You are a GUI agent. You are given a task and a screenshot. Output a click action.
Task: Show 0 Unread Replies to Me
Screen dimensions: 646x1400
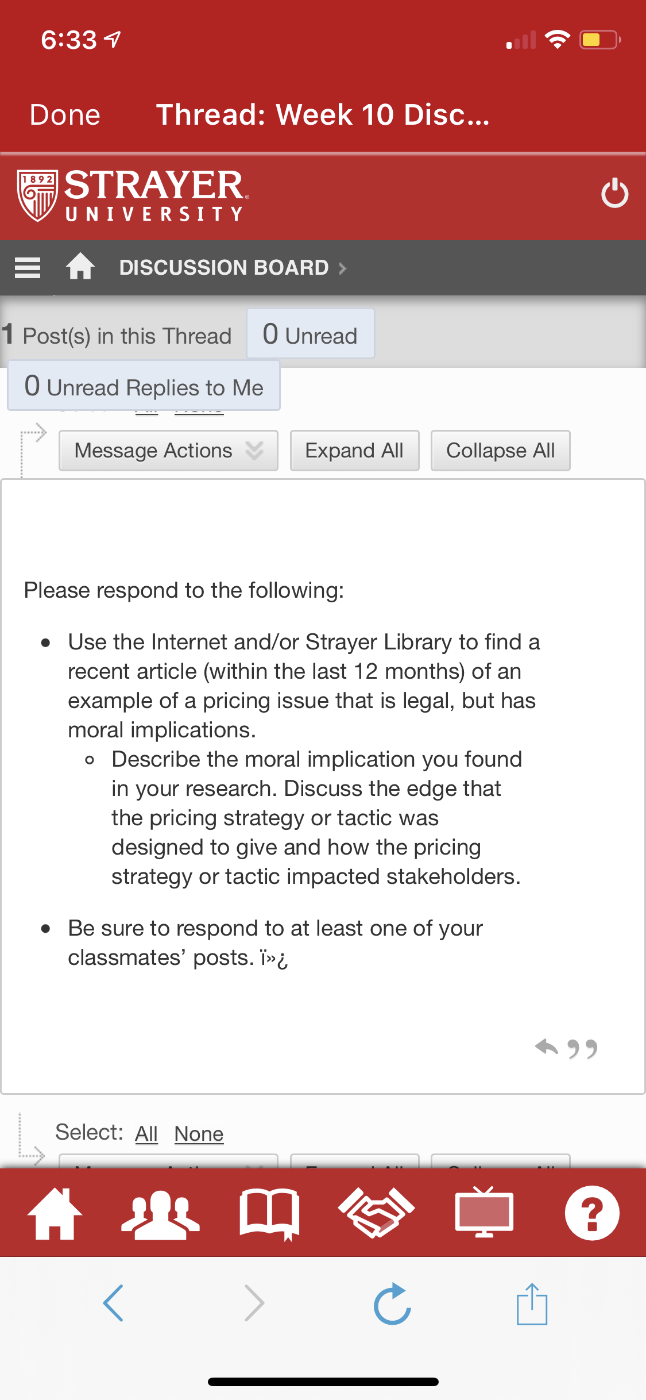(144, 386)
